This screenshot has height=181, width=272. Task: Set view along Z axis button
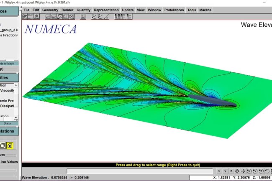click(x=231, y=171)
